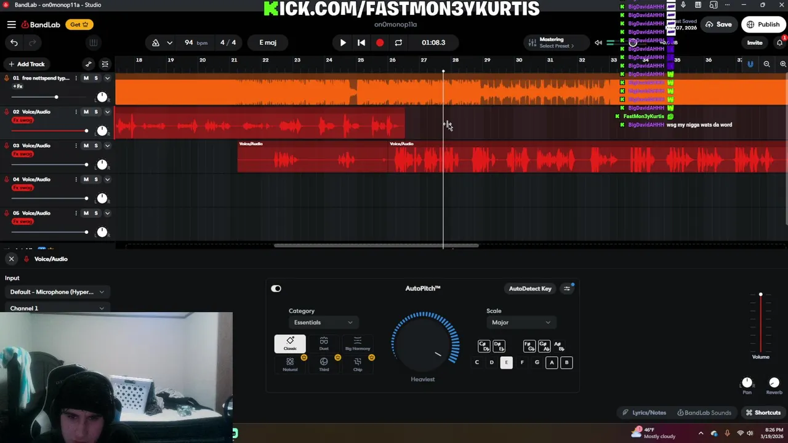This screenshot has width=788, height=443.
Task: Click track 03 volume slider
Action: 49,165
